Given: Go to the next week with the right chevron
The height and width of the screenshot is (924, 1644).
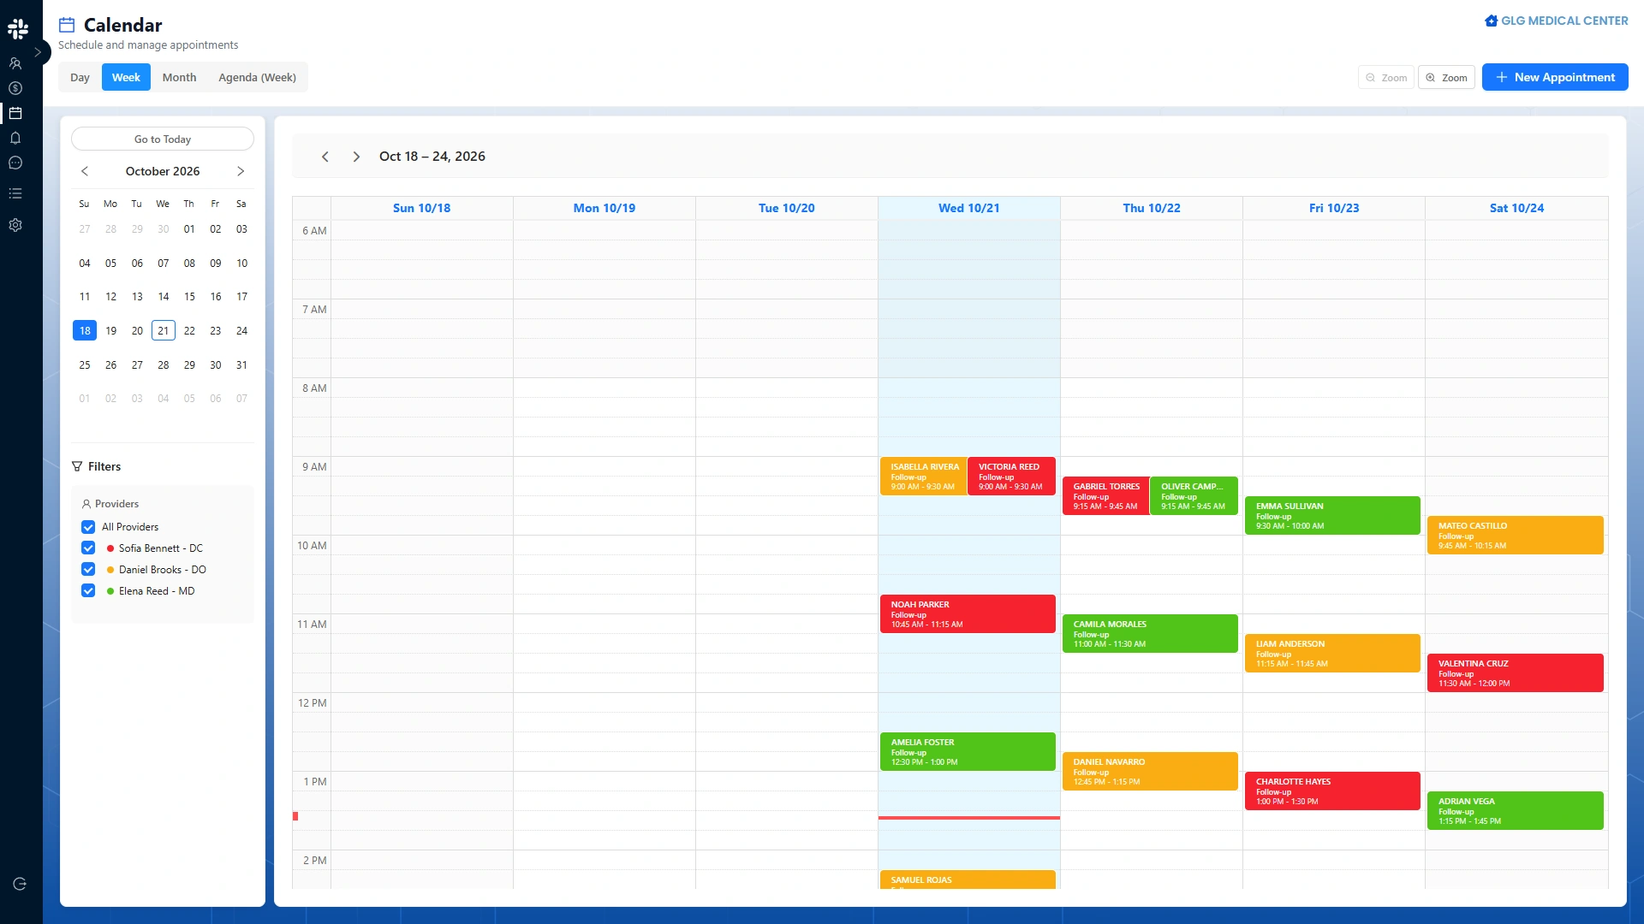Looking at the screenshot, I should point(356,157).
